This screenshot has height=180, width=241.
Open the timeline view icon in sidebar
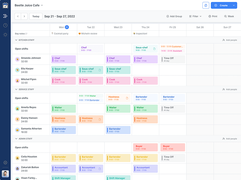point(5,16)
